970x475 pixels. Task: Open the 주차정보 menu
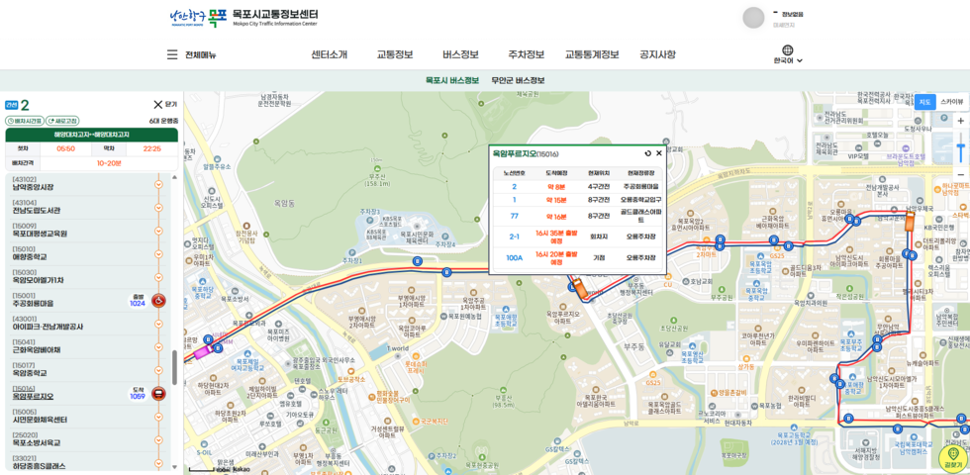coord(526,54)
